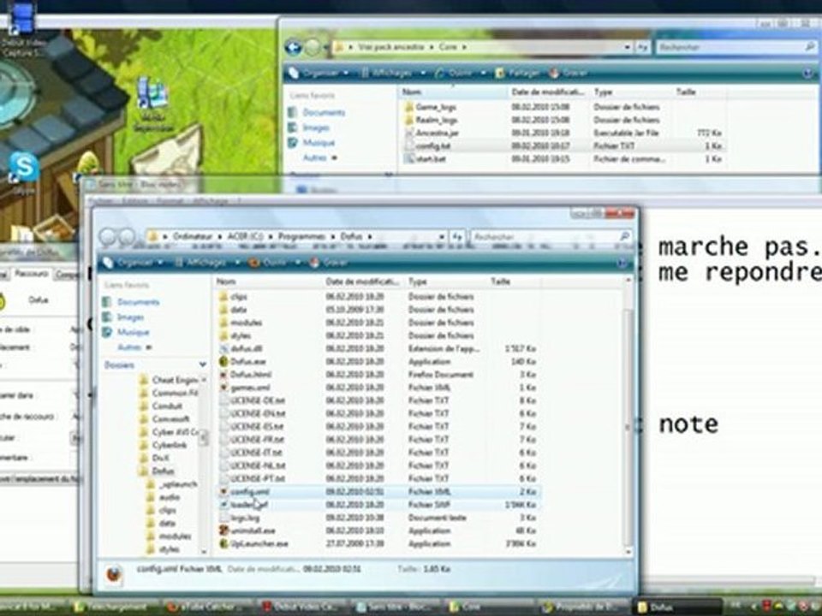Select the Cyberlink folder in the tree
The width and height of the screenshot is (822, 616).
point(170,445)
